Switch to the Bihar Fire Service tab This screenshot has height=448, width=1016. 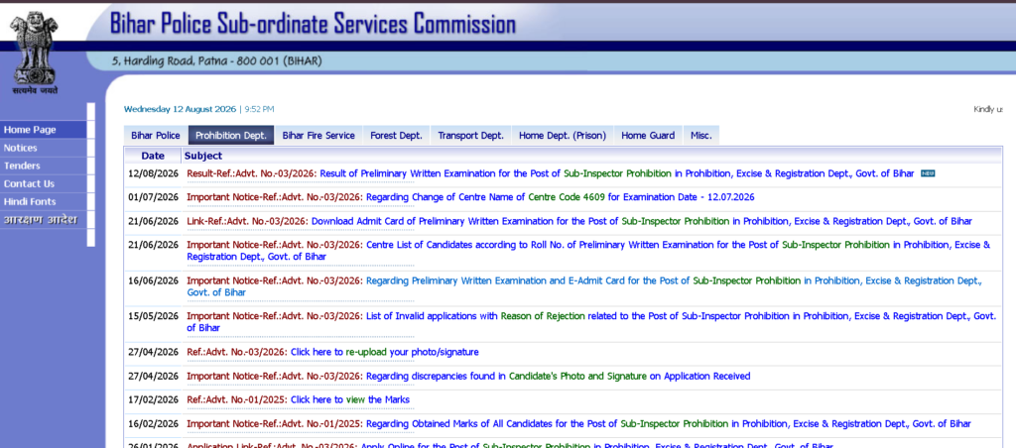[x=318, y=136]
